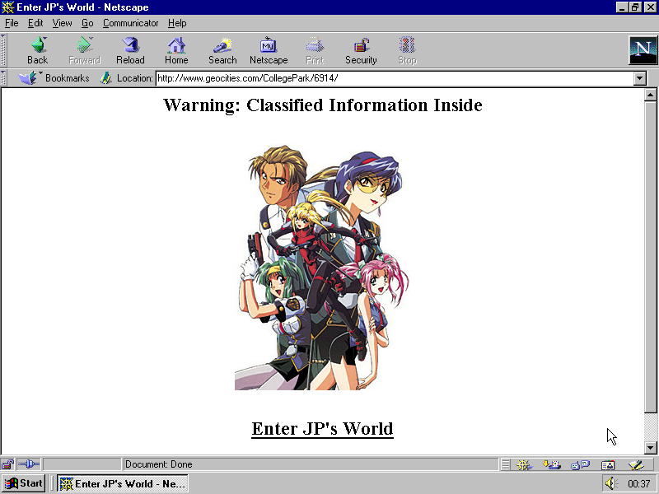Click the Netscape N logo
659x494 pixels.
[643, 50]
